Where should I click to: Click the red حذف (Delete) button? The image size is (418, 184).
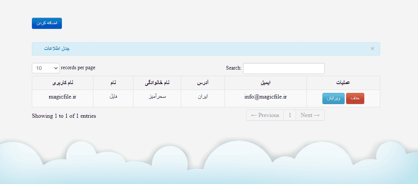[x=355, y=98]
